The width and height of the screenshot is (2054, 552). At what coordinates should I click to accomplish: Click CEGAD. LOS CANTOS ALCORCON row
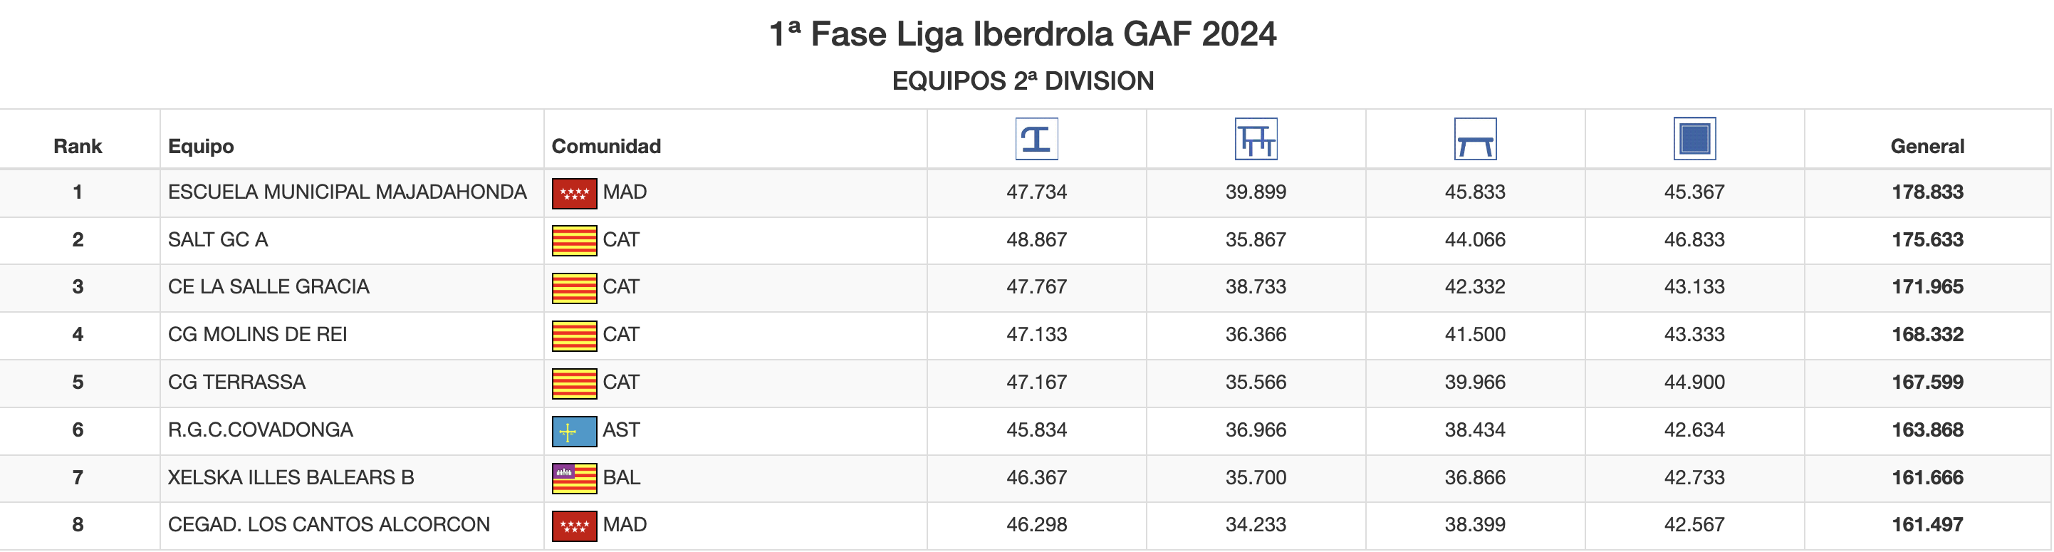328,525
